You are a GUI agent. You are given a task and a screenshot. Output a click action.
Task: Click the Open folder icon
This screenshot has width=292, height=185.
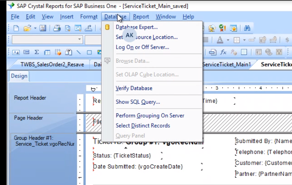[27, 28]
